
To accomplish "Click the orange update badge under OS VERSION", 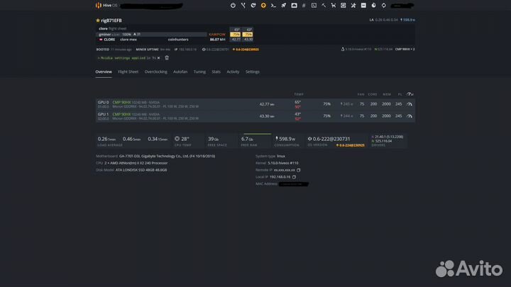I will coord(351,145).
